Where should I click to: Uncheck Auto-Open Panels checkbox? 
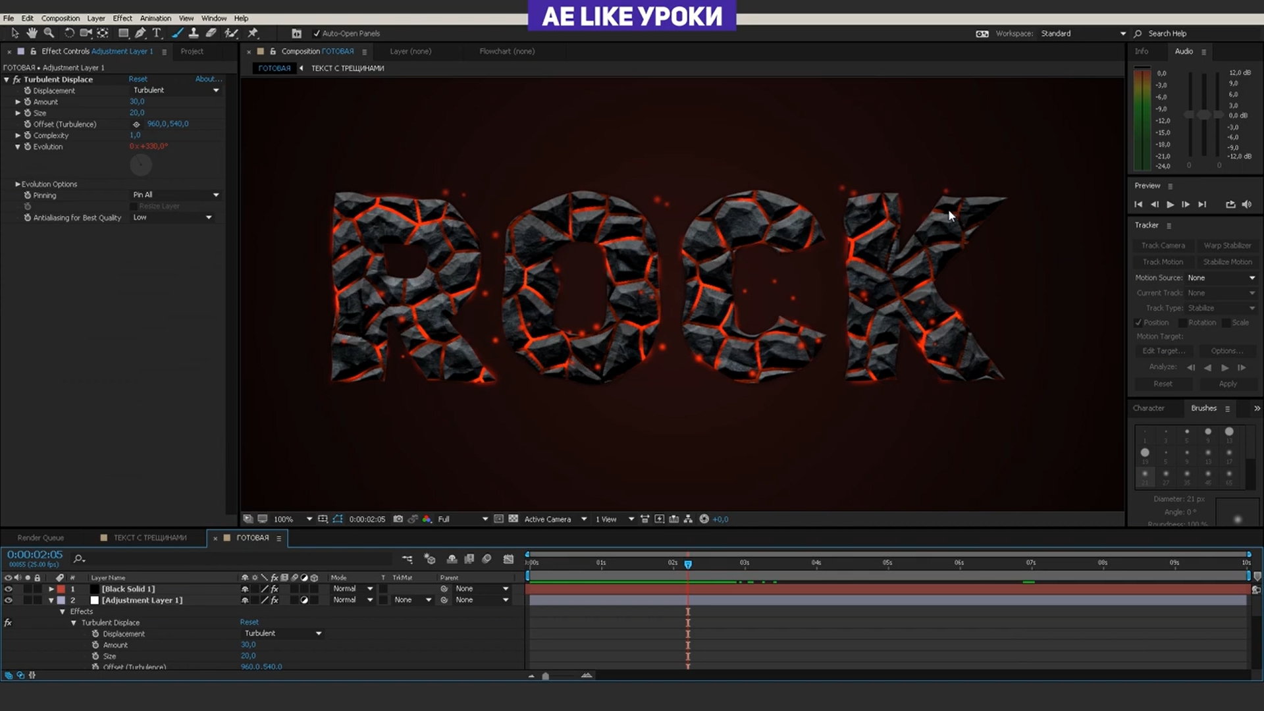(x=317, y=34)
